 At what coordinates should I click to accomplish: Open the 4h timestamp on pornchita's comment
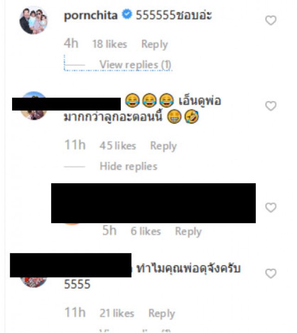71,44
